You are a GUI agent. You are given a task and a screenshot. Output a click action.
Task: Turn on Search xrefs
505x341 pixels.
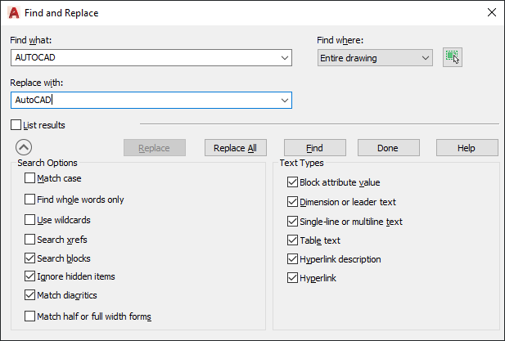[x=30, y=240]
